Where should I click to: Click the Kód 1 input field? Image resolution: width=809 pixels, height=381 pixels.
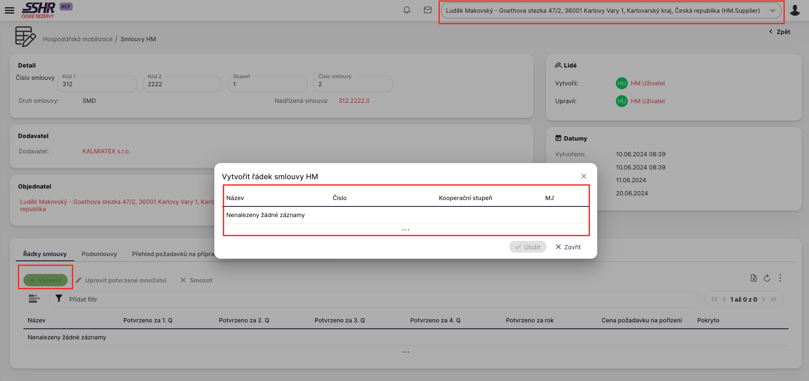(97, 84)
